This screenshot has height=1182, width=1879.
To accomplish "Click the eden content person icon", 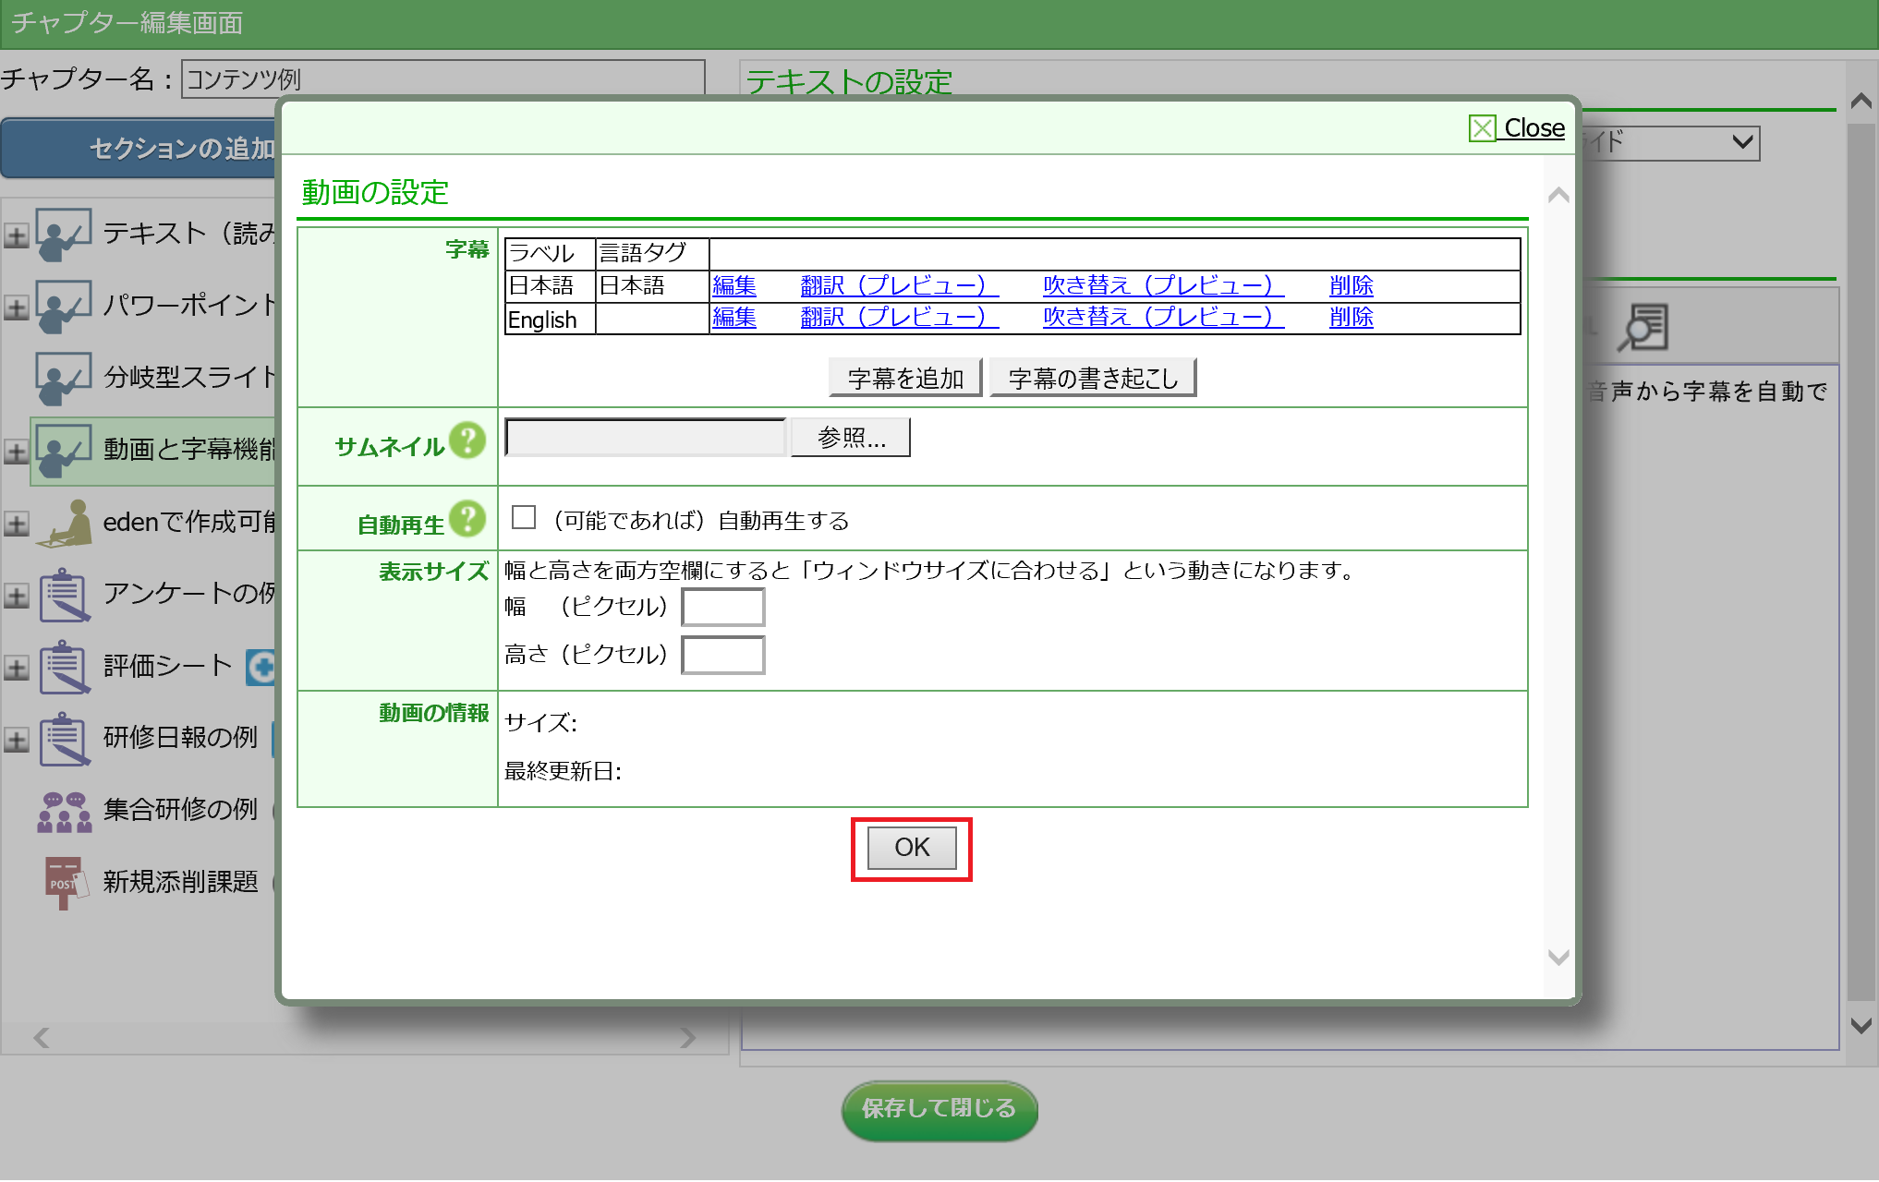I will tap(67, 523).
